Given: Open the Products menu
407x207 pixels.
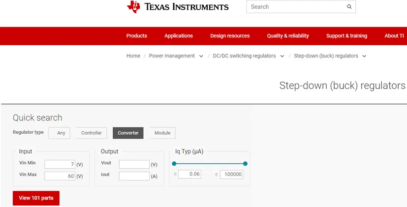Looking at the screenshot, I should [x=136, y=36].
